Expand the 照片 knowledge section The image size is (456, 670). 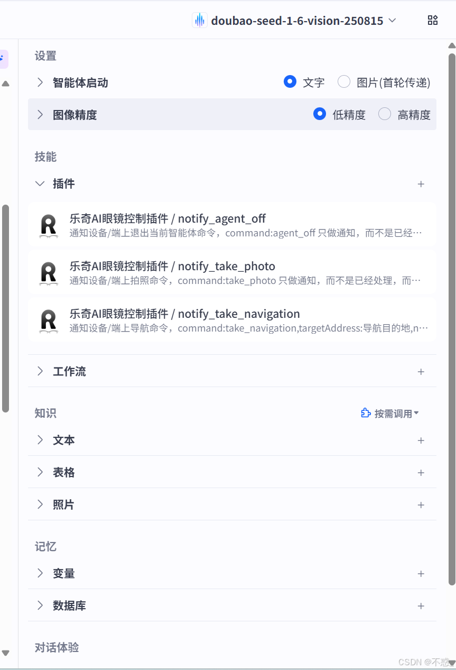(40, 504)
